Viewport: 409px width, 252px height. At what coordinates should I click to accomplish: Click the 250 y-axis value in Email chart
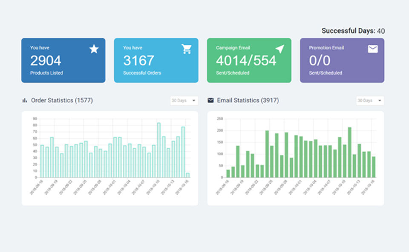coord(220,119)
